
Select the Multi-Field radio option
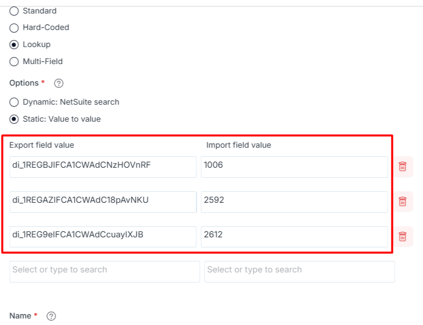(x=14, y=62)
